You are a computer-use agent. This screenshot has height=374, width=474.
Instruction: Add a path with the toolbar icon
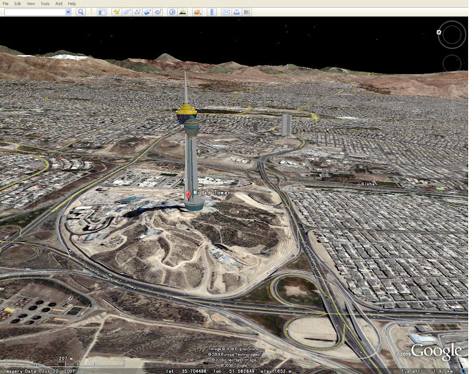coord(137,12)
